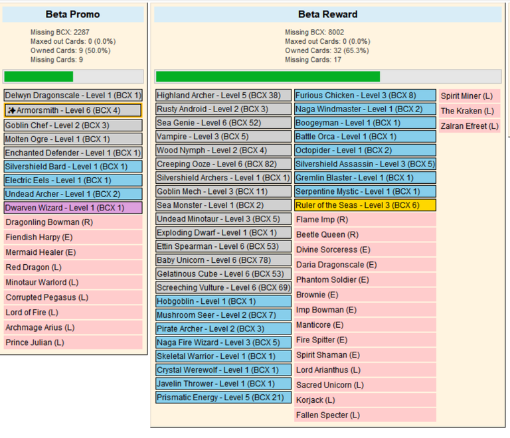Screen dimensions: 510x438
Task: Select the Ruler of the Seas gold card
Action: 365,205
